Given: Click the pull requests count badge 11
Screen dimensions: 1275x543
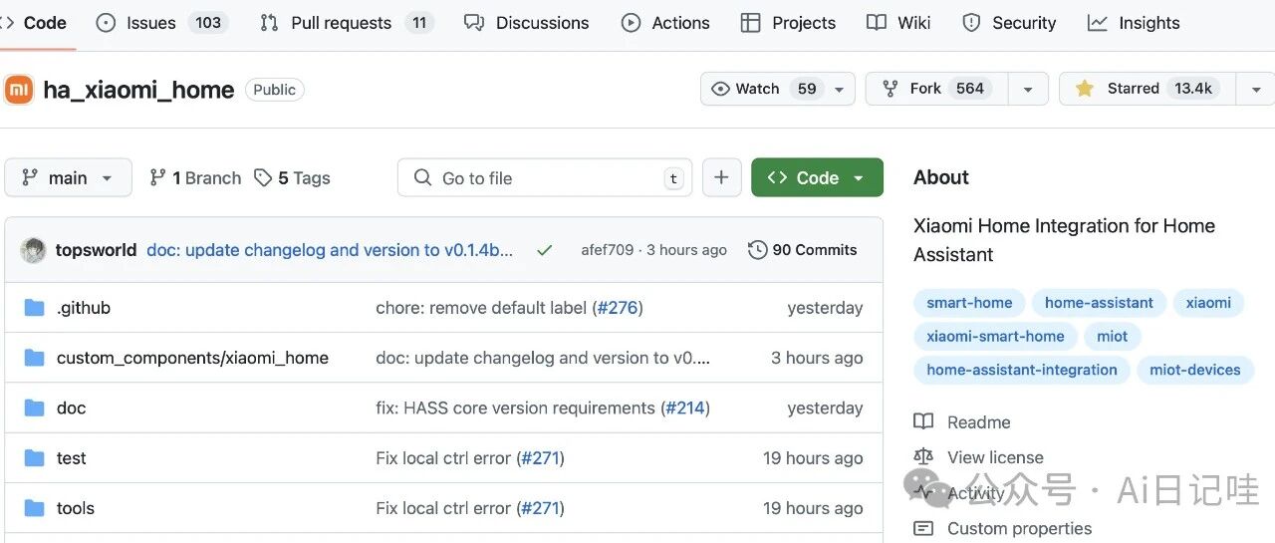Looking at the screenshot, I should click(x=419, y=23).
